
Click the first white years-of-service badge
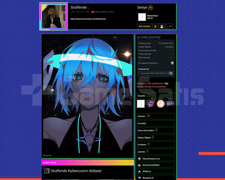point(141,104)
